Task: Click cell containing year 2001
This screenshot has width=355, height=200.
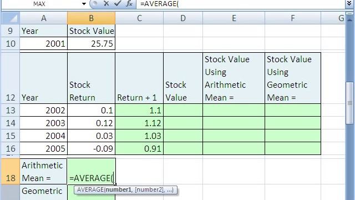Action: [43, 43]
